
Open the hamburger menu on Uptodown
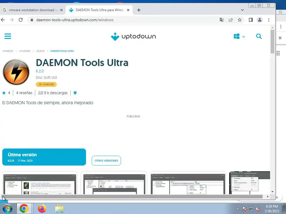point(8,36)
